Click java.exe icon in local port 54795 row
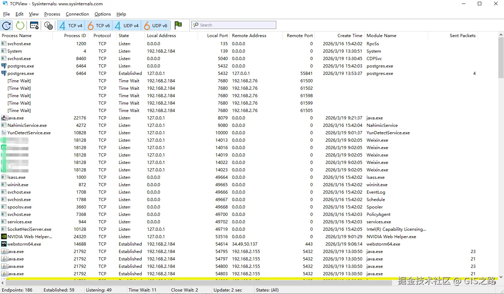This screenshot has width=504, height=294. pyautogui.click(x=4, y=252)
